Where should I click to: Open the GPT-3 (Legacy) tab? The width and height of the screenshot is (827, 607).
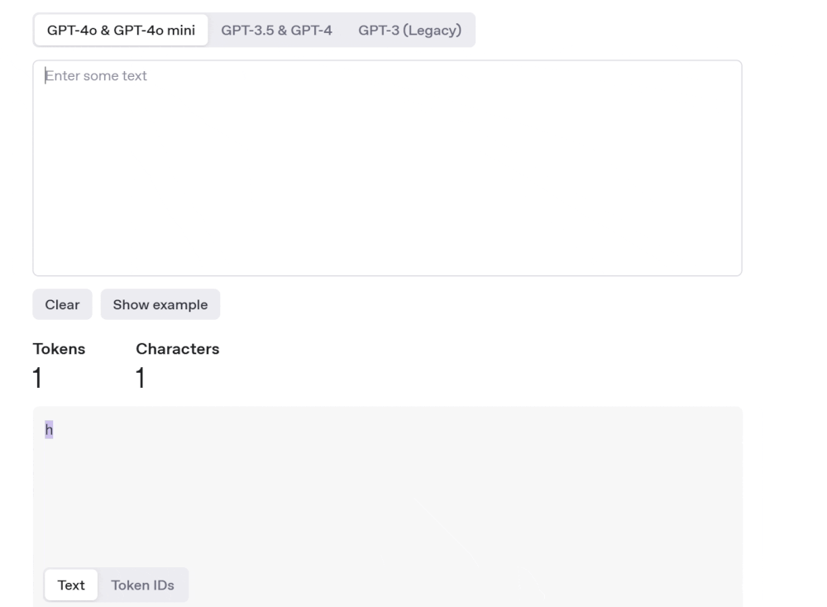click(410, 30)
